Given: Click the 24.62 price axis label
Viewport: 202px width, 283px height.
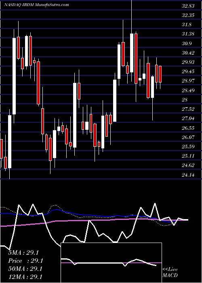Looking at the screenshot, I should [188, 165].
